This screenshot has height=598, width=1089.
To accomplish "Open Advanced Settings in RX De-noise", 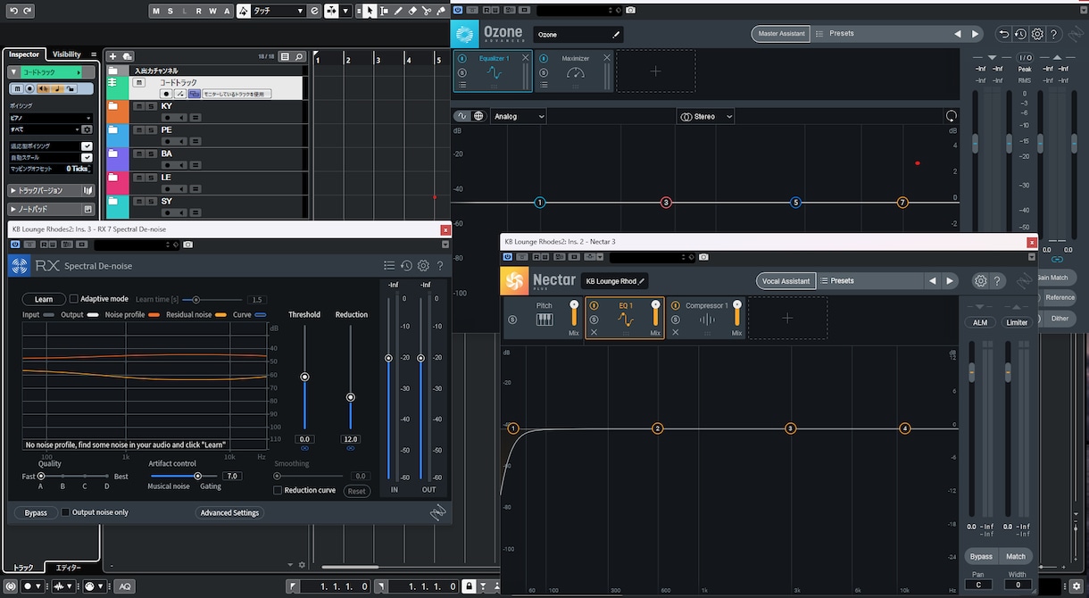I will click(229, 513).
